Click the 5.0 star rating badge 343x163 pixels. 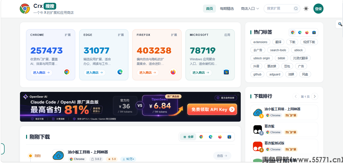point(112,159)
